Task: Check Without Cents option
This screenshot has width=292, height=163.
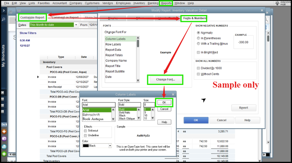Action: coord(198,74)
